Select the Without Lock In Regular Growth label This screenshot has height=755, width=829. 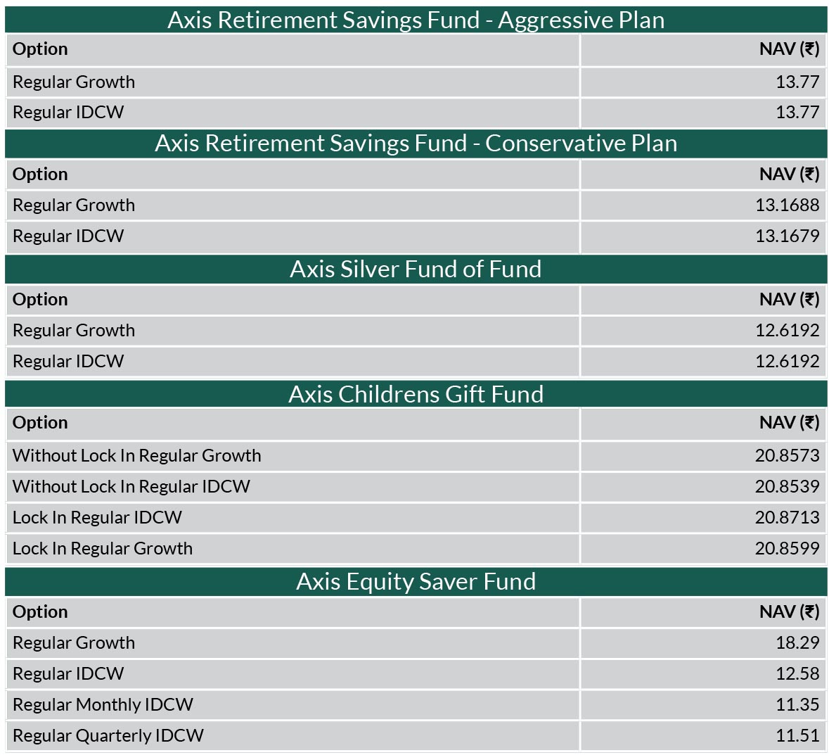click(137, 455)
